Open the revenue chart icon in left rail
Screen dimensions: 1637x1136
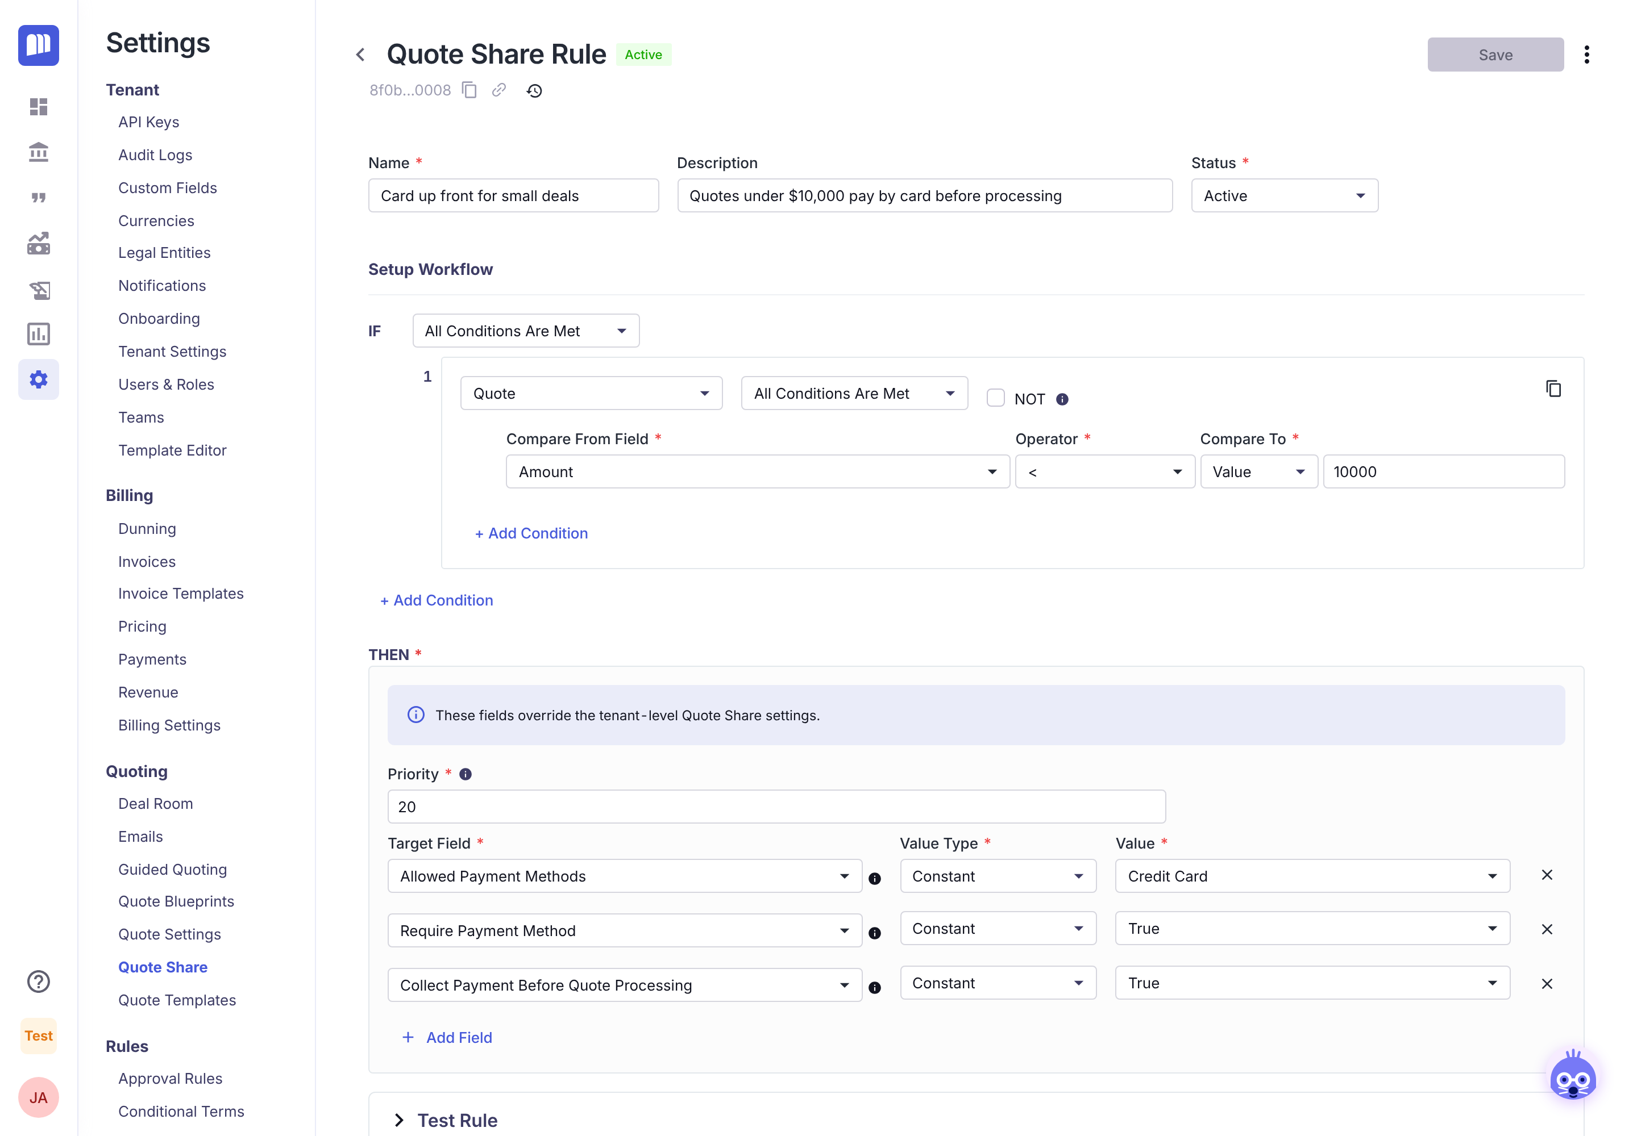[x=39, y=244]
